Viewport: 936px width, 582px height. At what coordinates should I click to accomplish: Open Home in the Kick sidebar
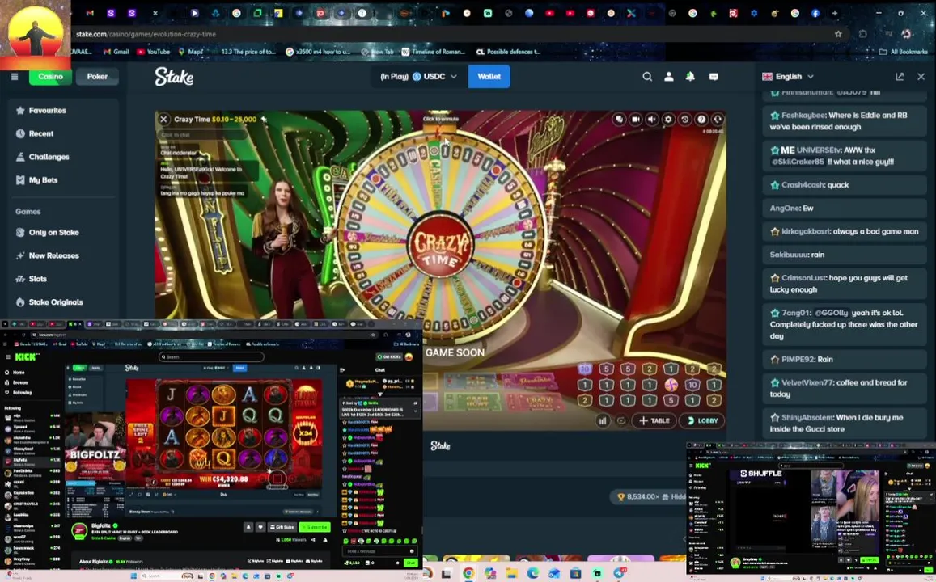pyautogui.click(x=15, y=372)
